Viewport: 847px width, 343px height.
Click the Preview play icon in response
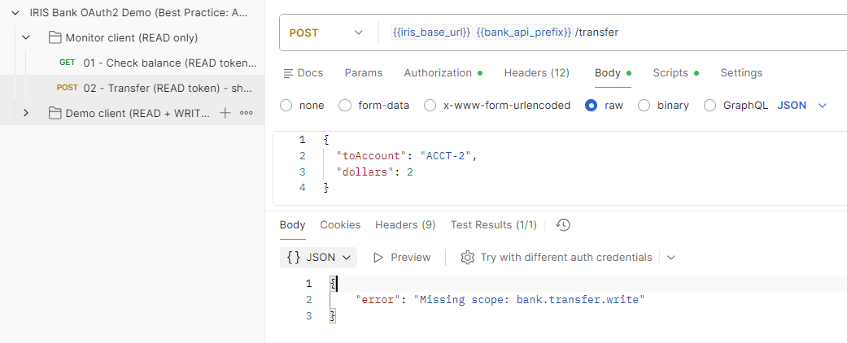click(378, 258)
